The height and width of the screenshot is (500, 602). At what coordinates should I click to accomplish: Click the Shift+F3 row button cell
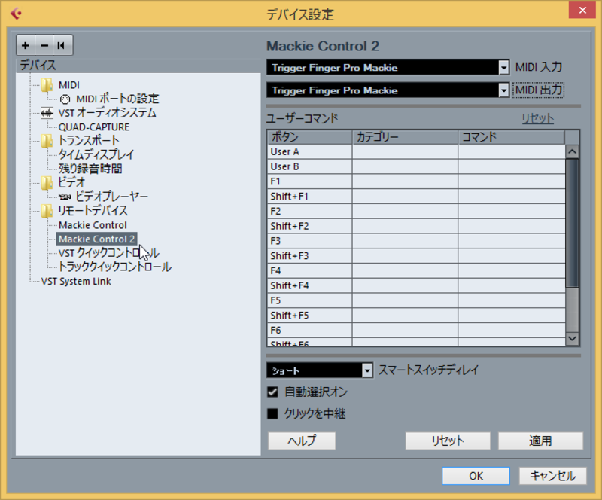[310, 256]
